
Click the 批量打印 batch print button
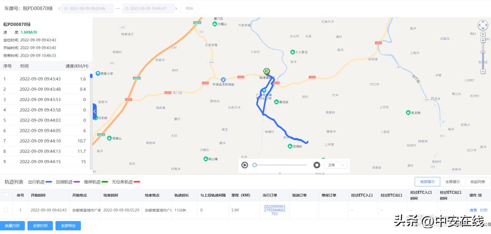(x=12, y=225)
